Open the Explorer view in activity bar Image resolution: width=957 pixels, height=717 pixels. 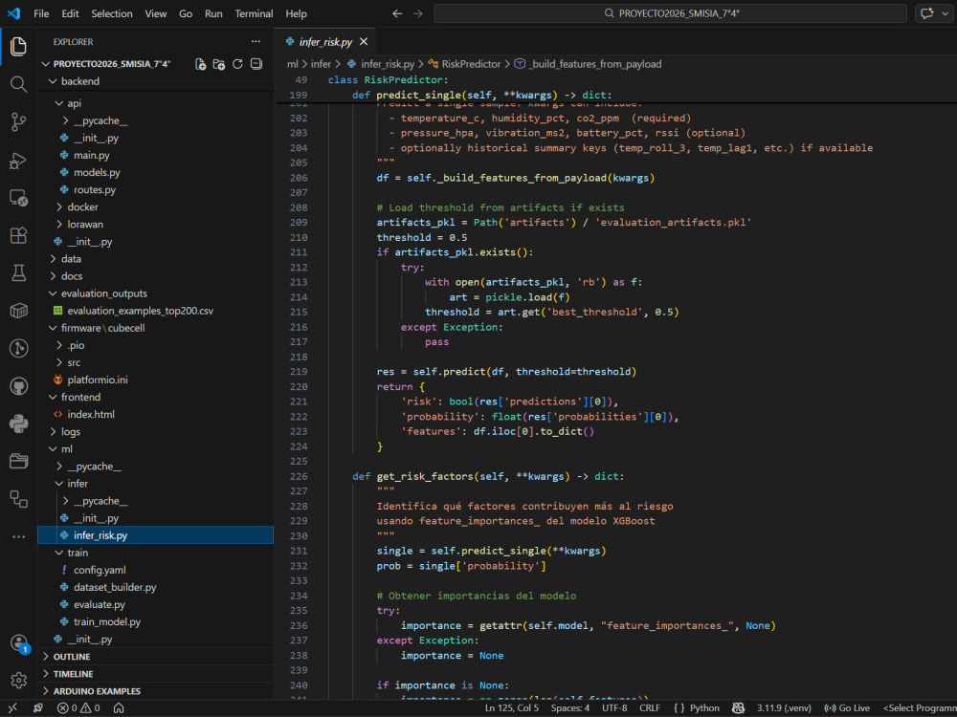coord(18,46)
